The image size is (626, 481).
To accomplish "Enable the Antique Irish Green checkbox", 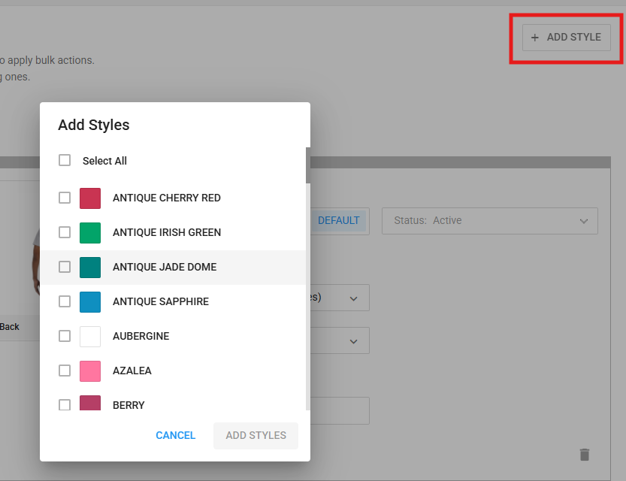I will (65, 232).
